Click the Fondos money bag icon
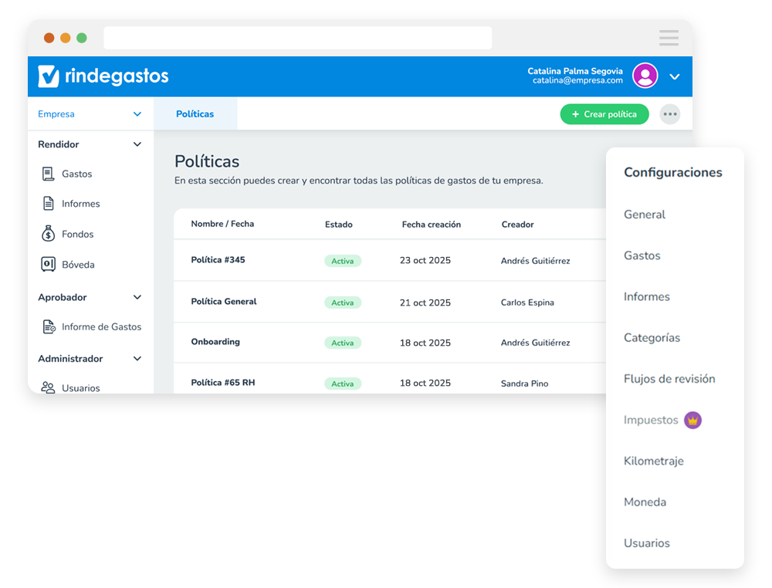 pos(48,234)
